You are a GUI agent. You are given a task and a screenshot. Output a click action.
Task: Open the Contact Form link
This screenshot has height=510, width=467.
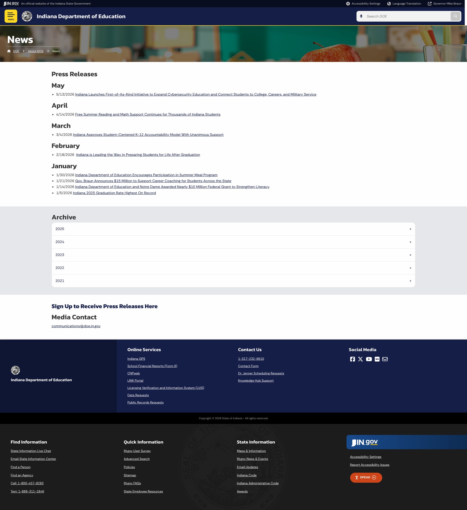(248, 366)
